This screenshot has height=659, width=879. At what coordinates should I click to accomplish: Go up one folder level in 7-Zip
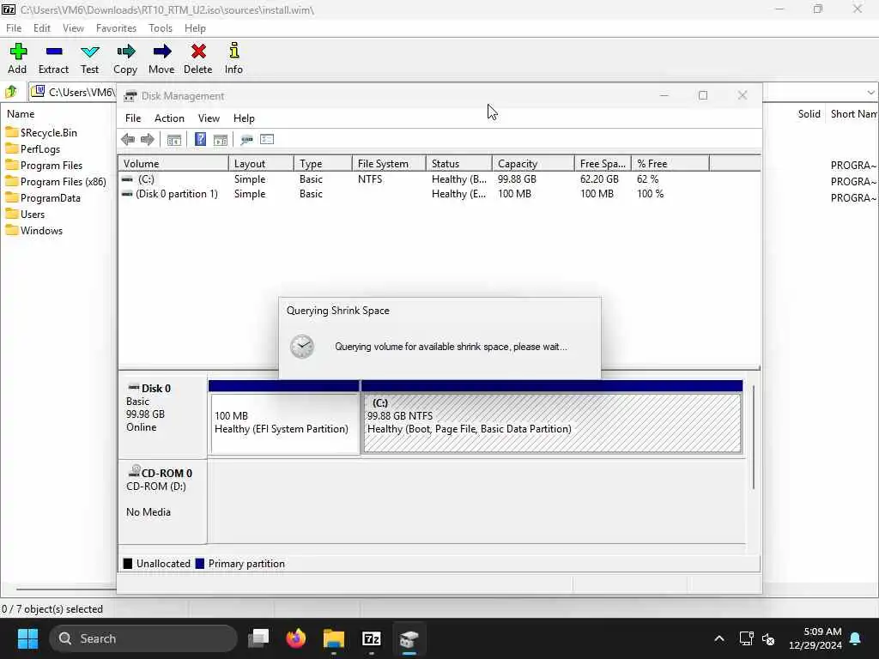12,91
